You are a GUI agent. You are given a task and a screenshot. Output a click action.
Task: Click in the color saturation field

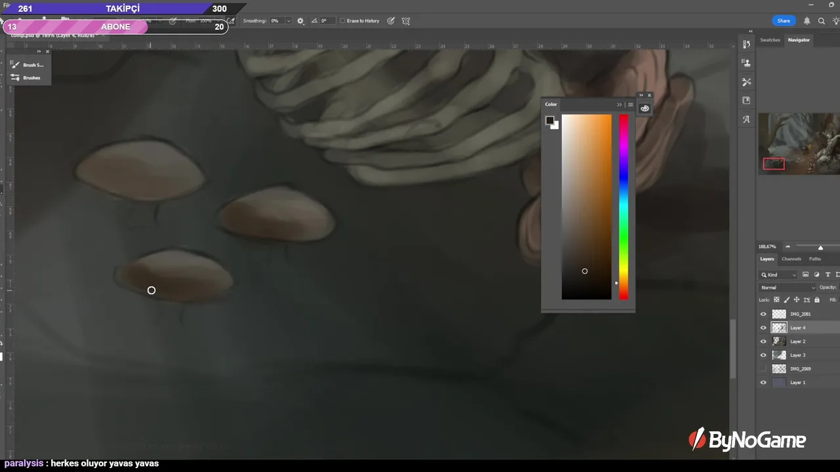click(587, 207)
